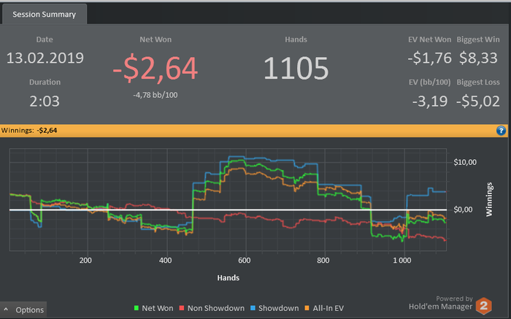511x319 pixels.
Task: Open the Session Summary tab
Action: click(x=45, y=15)
